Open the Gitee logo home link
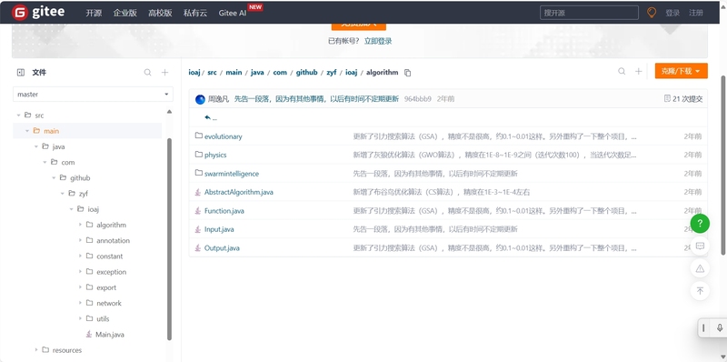 38,13
